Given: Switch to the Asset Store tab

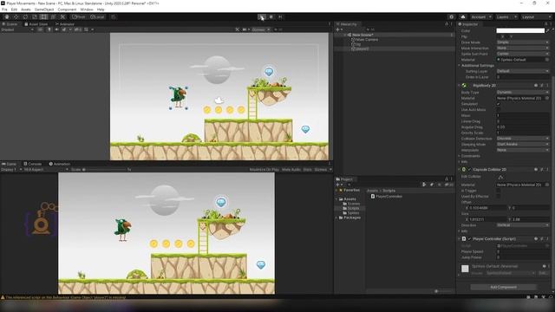Looking at the screenshot, I should click(36, 24).
